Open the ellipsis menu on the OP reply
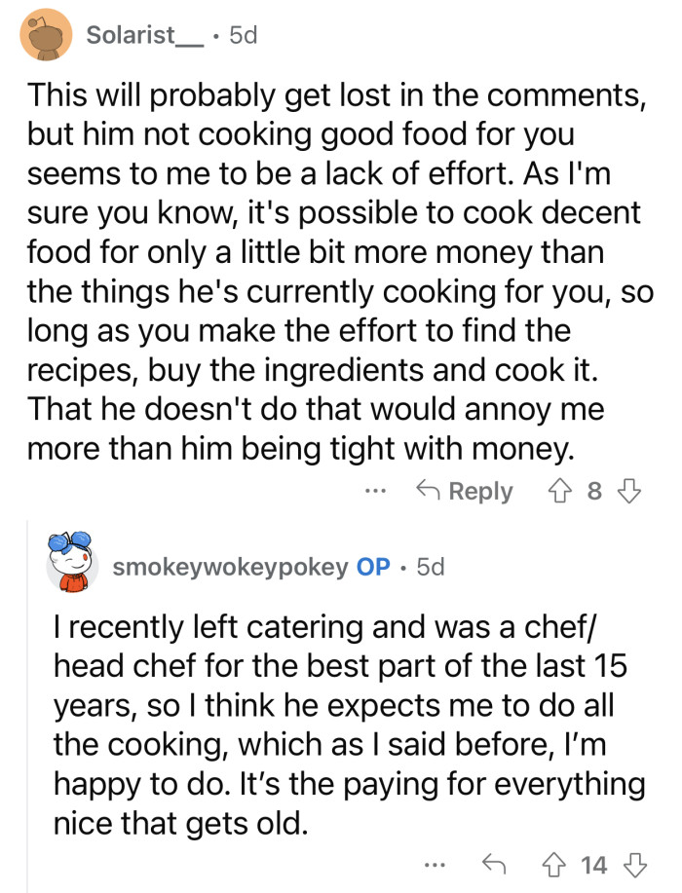This screenshot has height=893, width=682. pyautogui.click(x=435, y=863)
